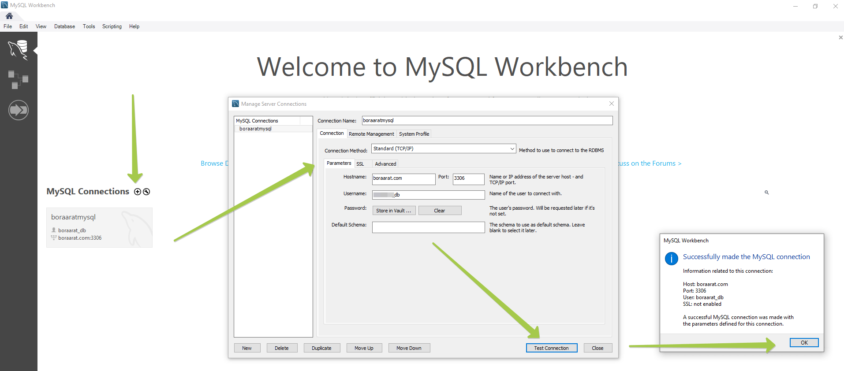Image resolution: width=844 pixels, height=371 pixels.
Task: Open the File menu
Action: [x=8, y=26]
